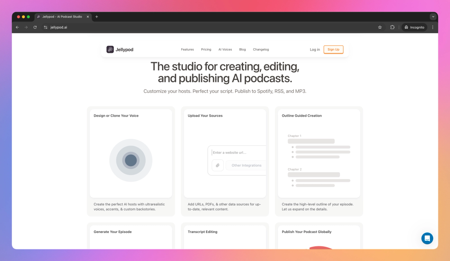Select the Jellypod - AI Podcast Studio tab
This screenshot has height=261, width=450.
(63, 17)
